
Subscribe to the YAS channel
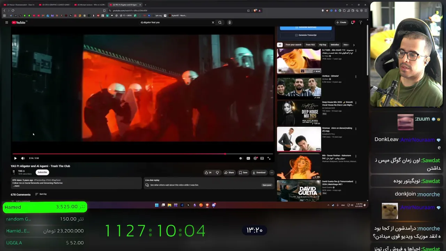click(x=42, y=172)
